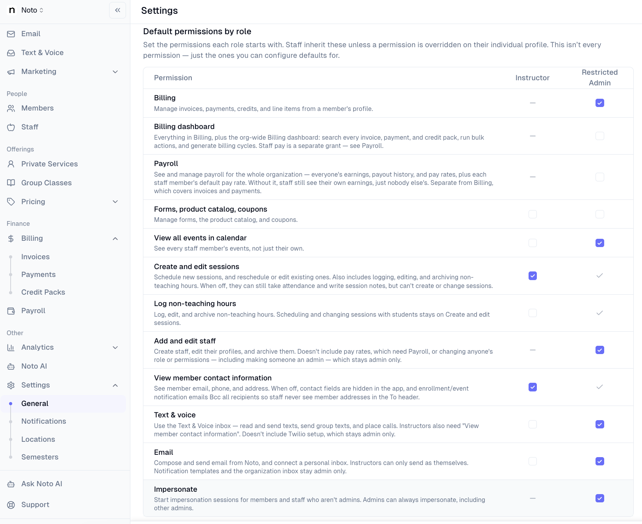642x524 pixels.
Task: Click the Staff apple icon
Action: (11, 127)
